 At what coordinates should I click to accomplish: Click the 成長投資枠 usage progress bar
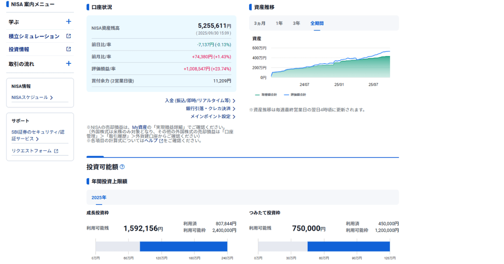click(161, 246)
